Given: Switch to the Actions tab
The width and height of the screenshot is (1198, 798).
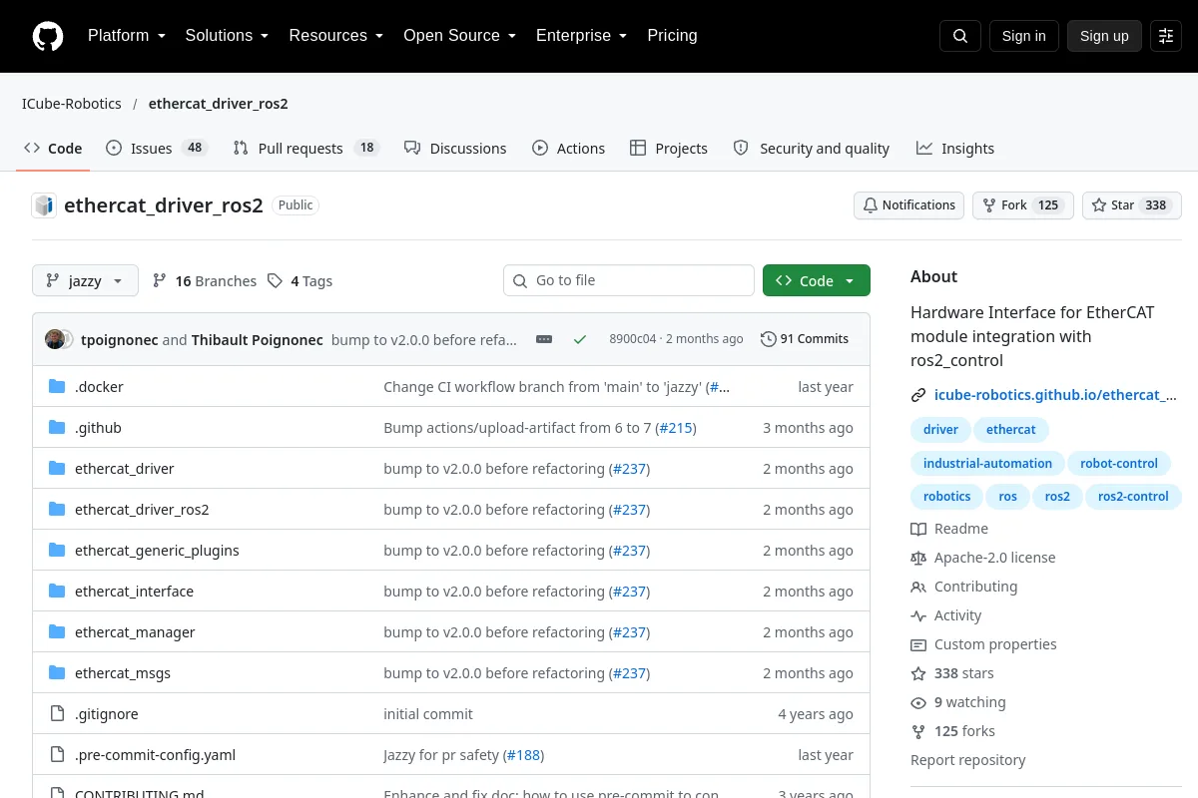Looking at the screenshot, I should 569,148.
